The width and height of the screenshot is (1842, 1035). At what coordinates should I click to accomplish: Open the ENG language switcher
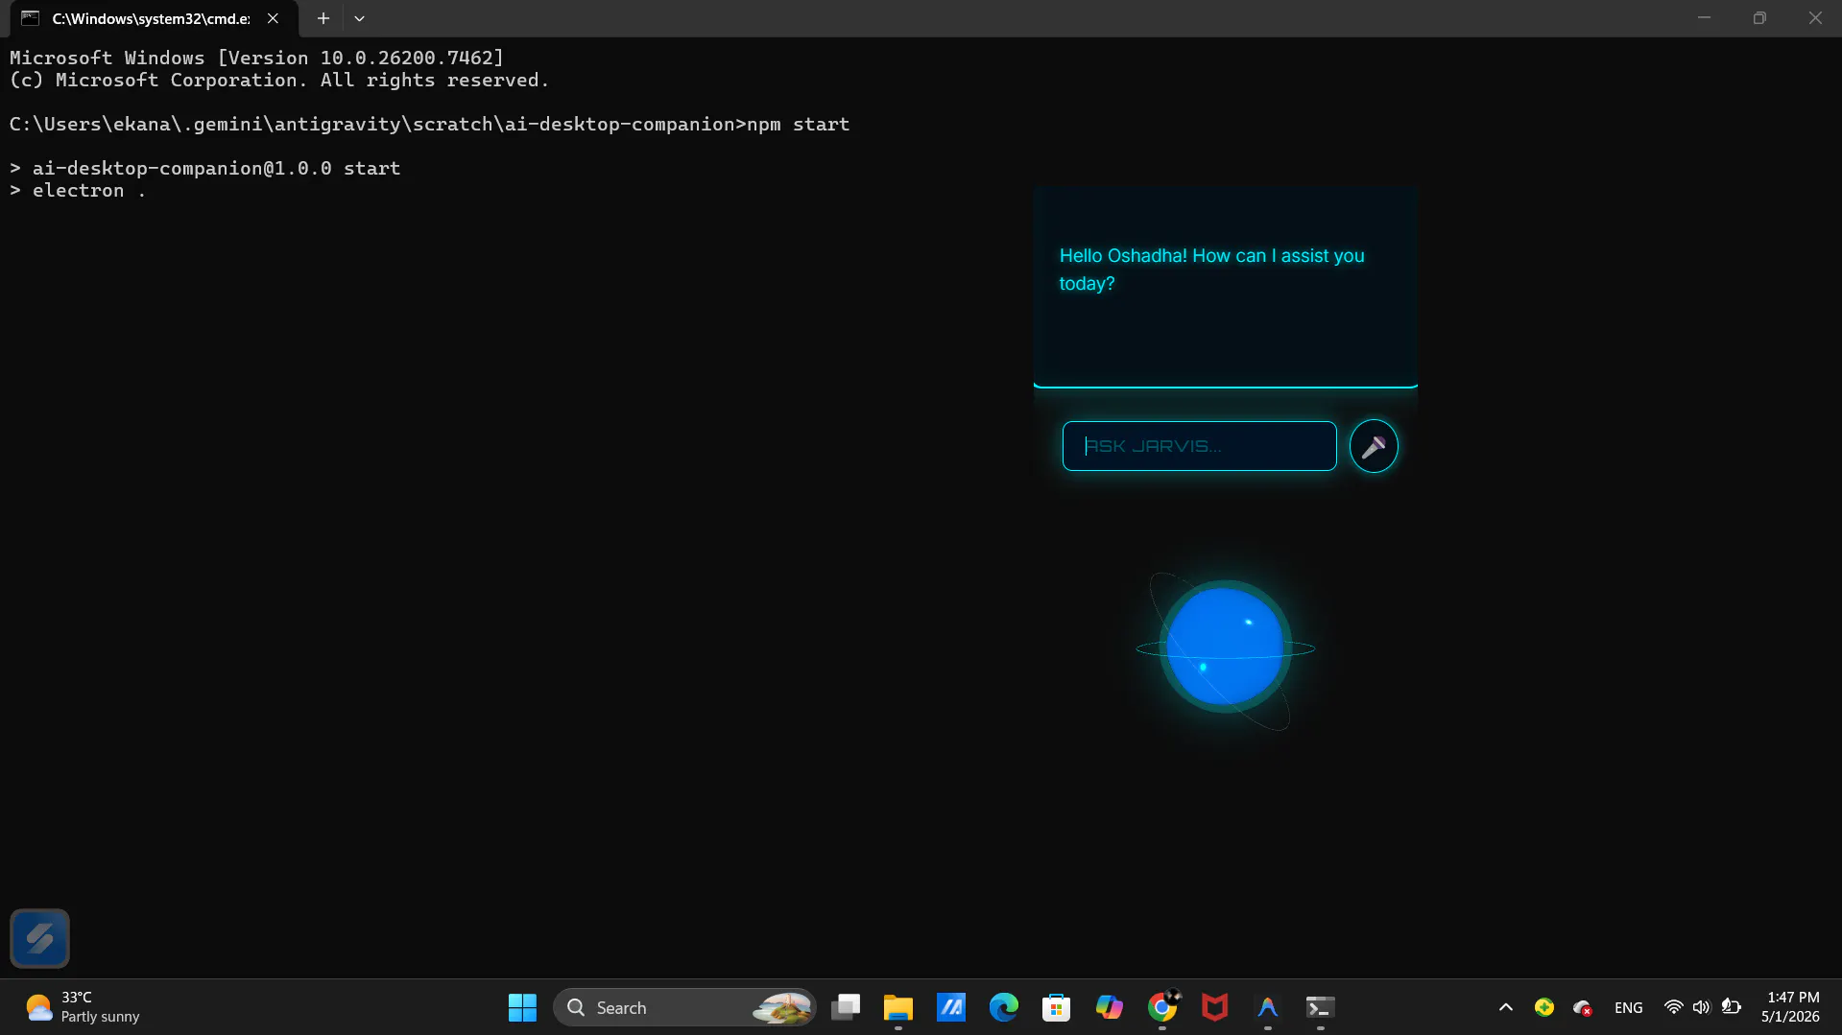[1629, 1007]
